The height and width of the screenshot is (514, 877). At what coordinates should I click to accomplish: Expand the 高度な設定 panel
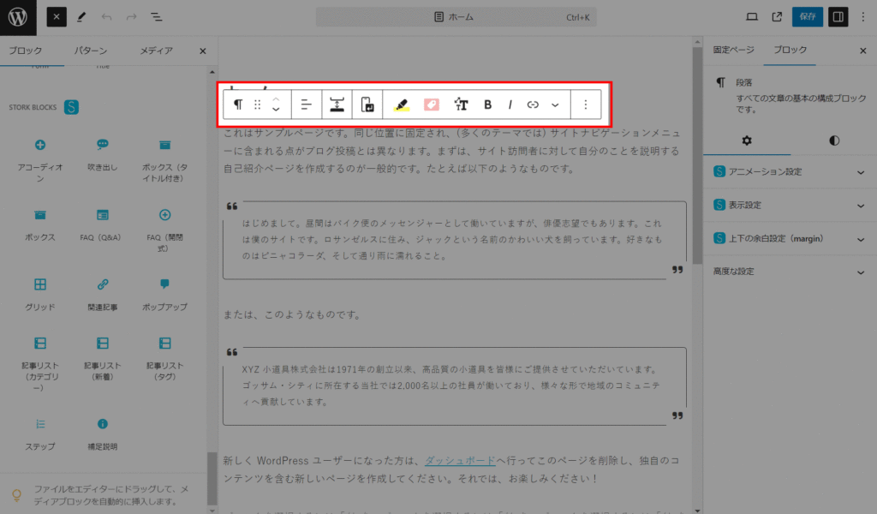tap(790, 272)
